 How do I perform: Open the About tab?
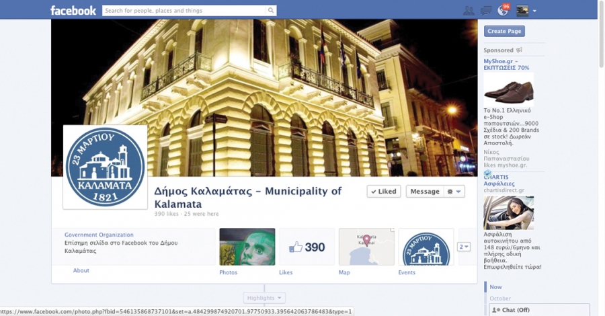81,270
